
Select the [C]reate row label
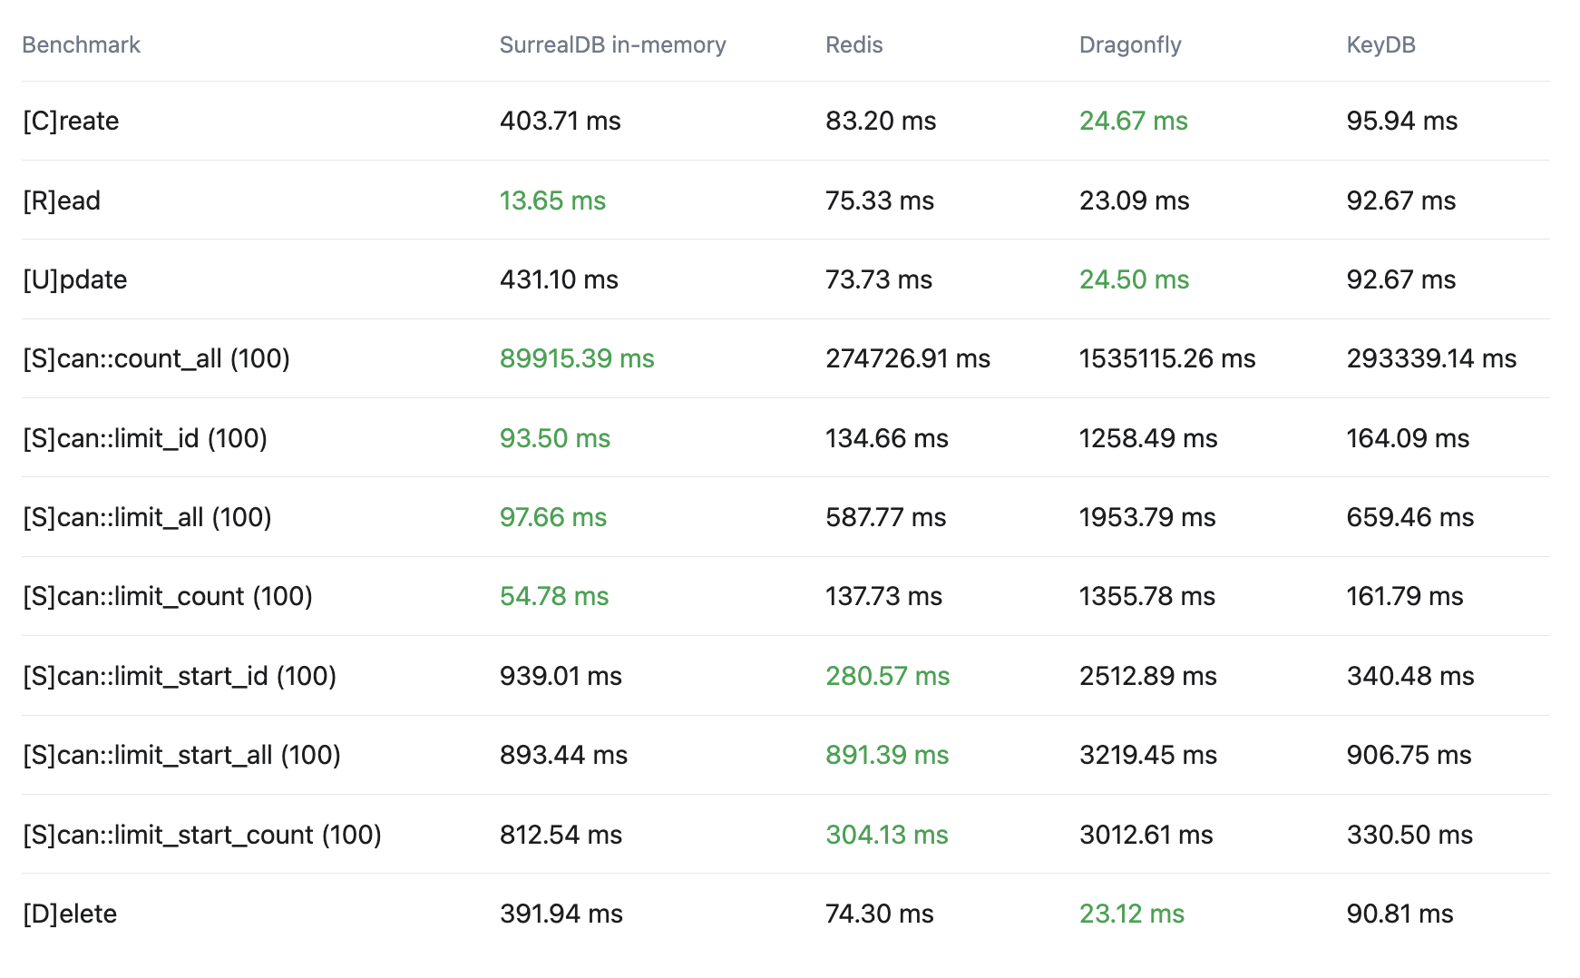pos(71,122)
